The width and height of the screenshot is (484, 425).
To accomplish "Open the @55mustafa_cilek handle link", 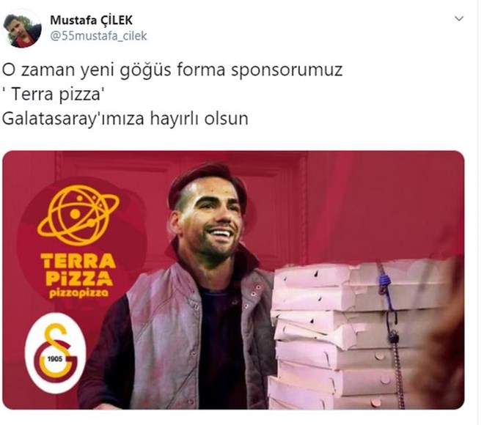I will [x=98, y=36].
